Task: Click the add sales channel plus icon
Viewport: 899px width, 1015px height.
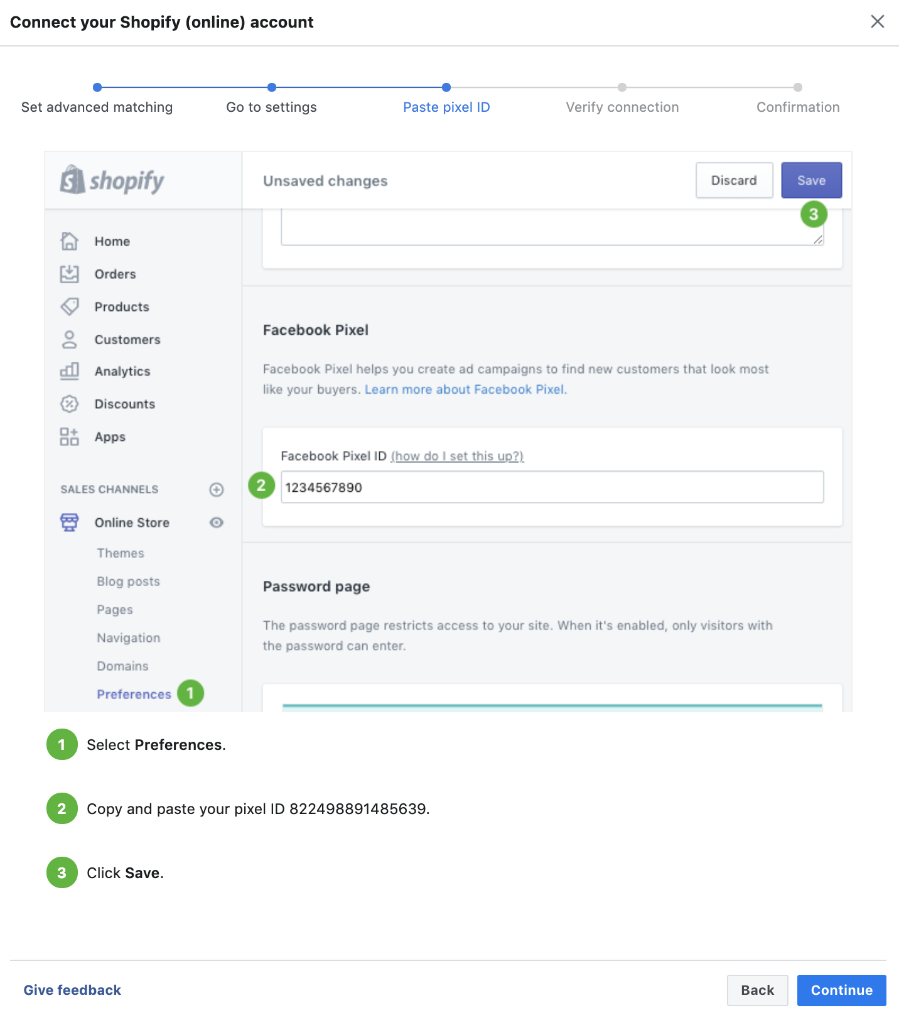Action: pyautogui.click(x=217, y=489)
